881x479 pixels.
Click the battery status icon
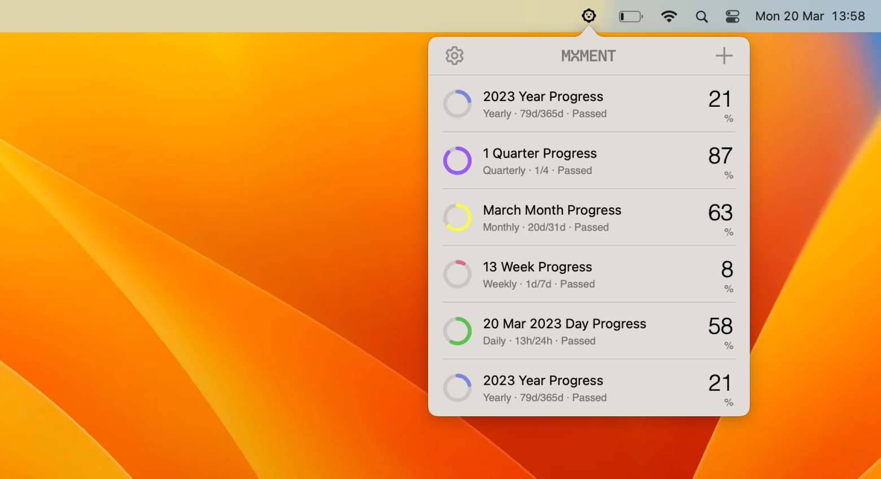click(x=630, y=16)
